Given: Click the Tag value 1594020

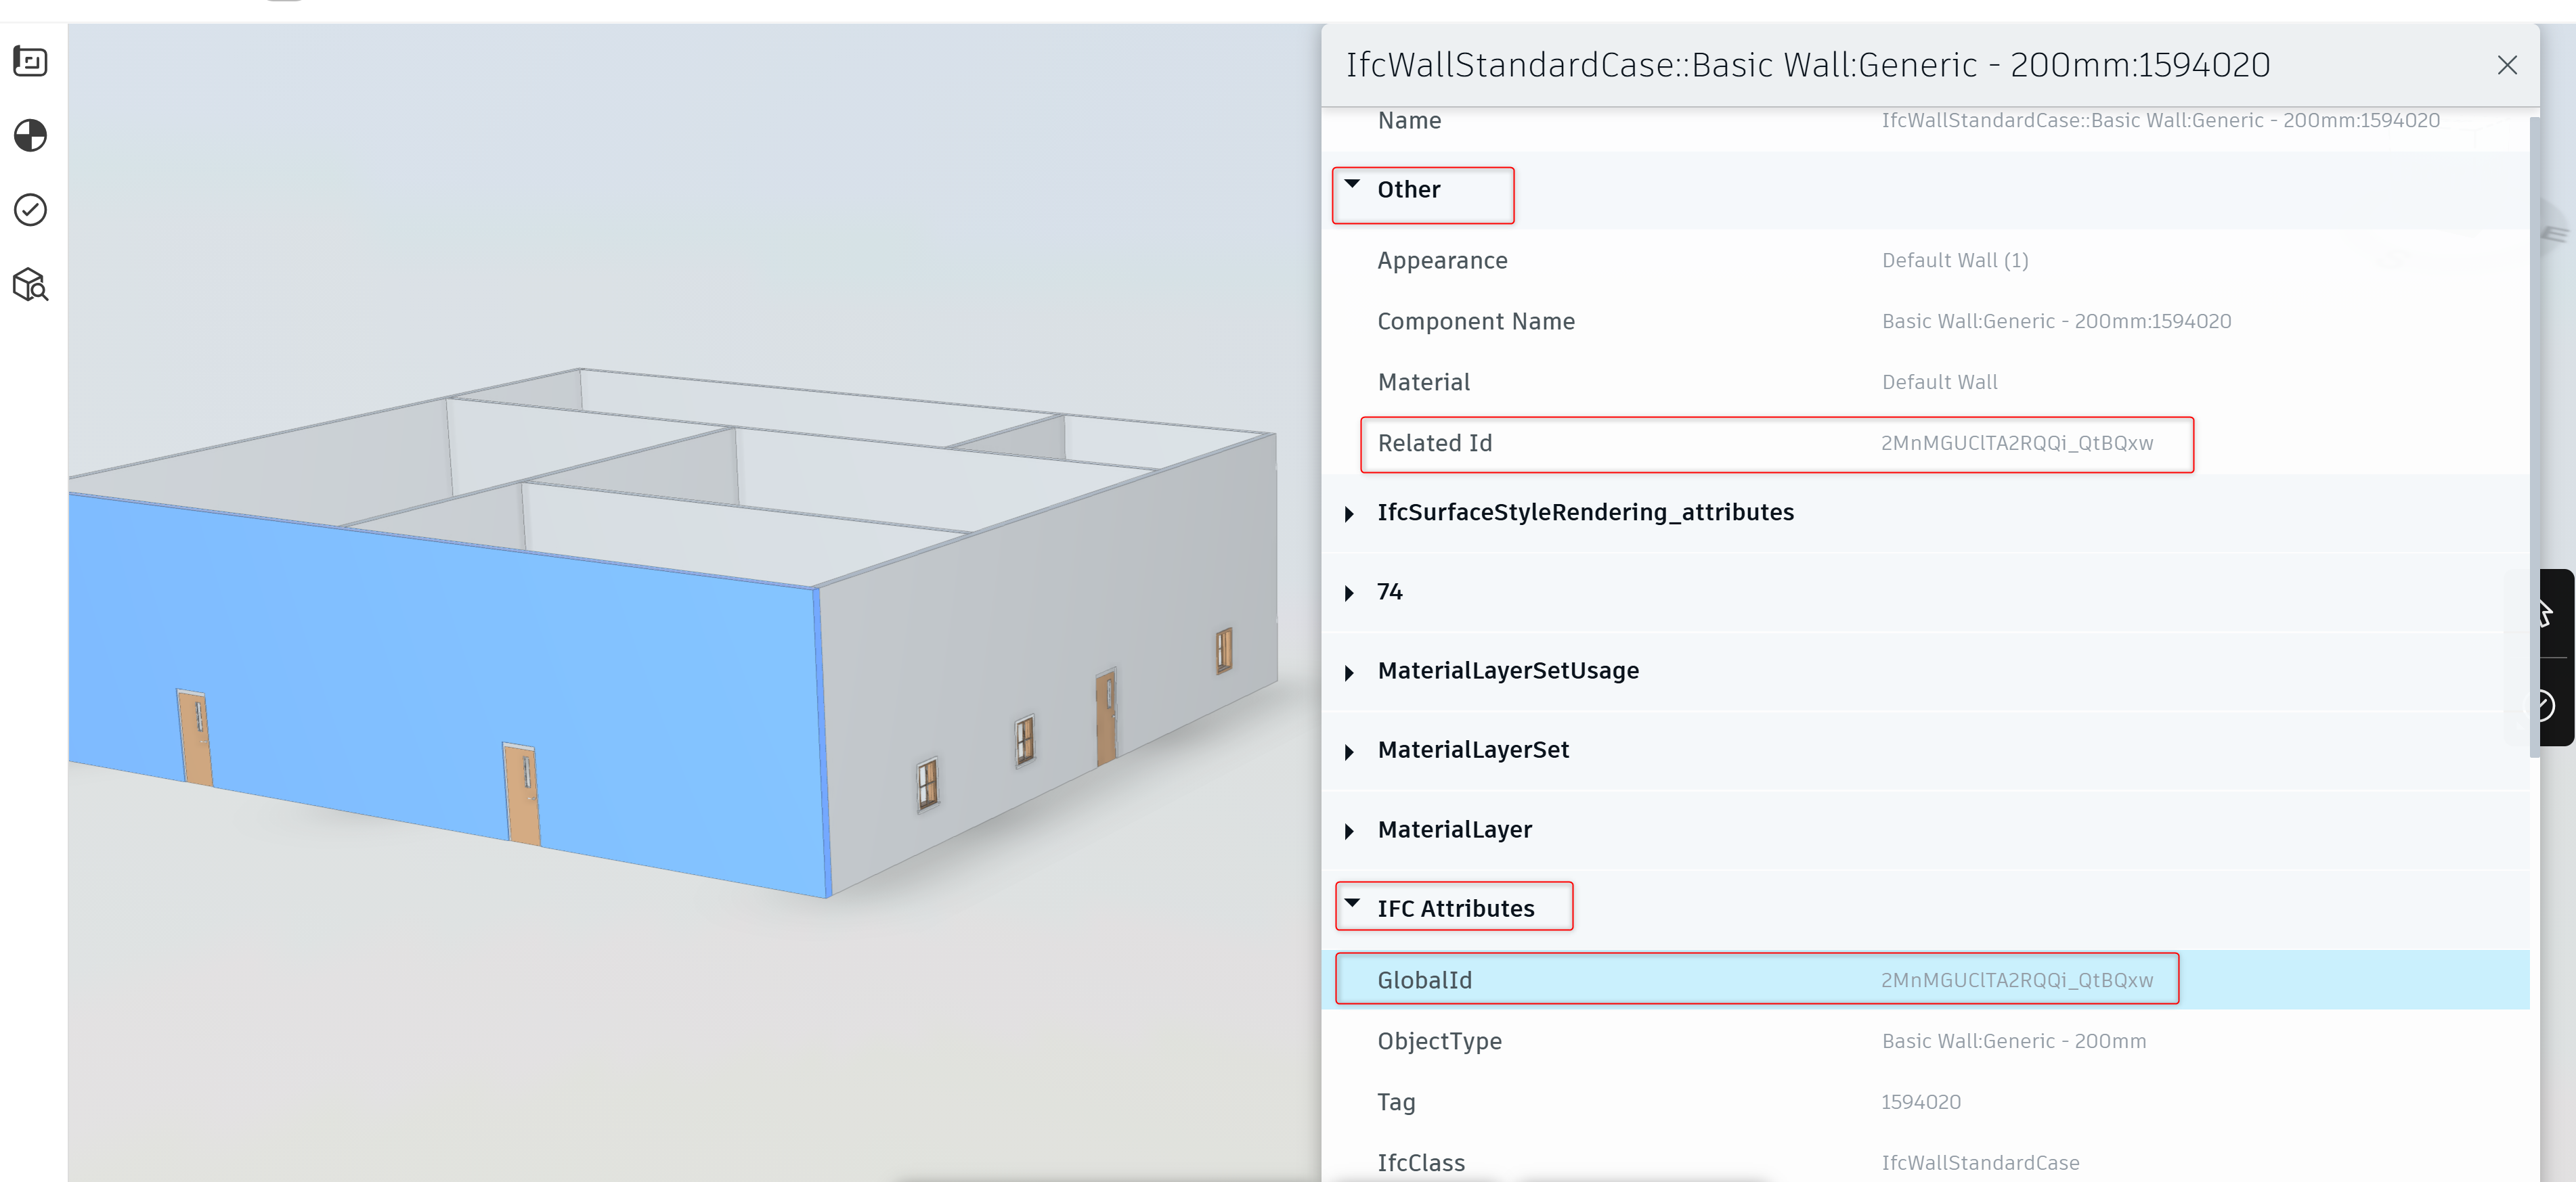Looking at the screenshot, I should click(x=1920, y=1102).
